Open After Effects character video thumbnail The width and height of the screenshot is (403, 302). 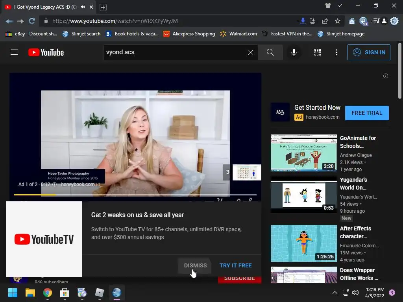pos(303,243)
